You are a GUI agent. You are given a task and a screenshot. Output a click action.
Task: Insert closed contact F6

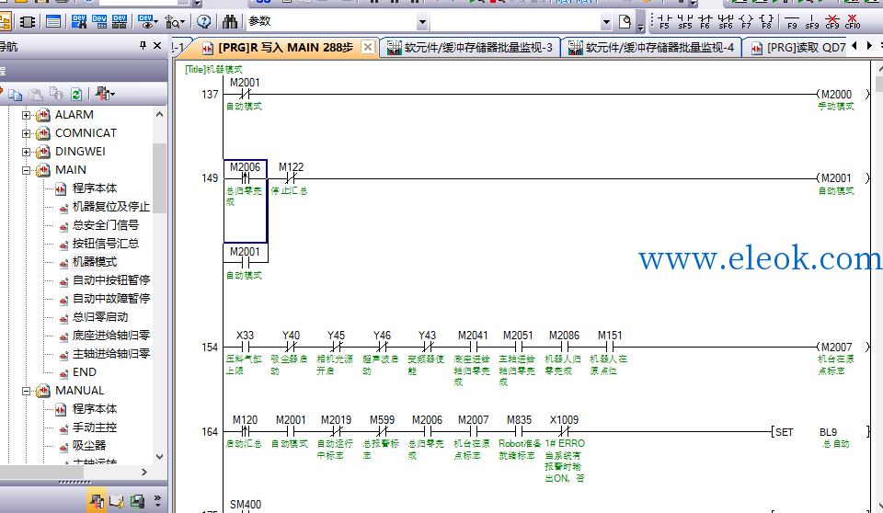click(705, 21)
